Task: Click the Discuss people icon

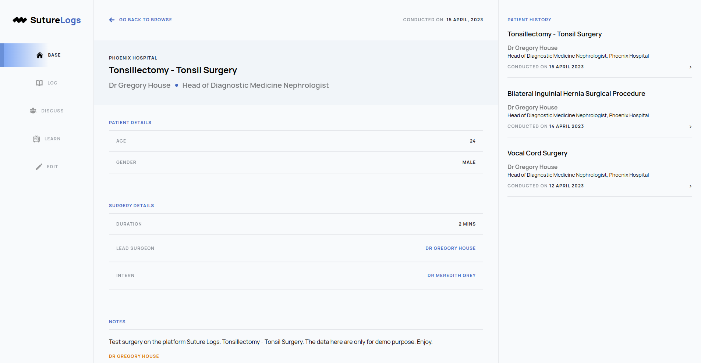Action: (x=33, y=111)
